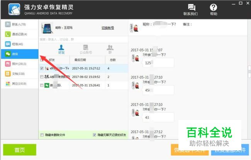The image size is (251, 160).
Task: Click the chat message bubble starting 45
Action: tap(158, 90)
